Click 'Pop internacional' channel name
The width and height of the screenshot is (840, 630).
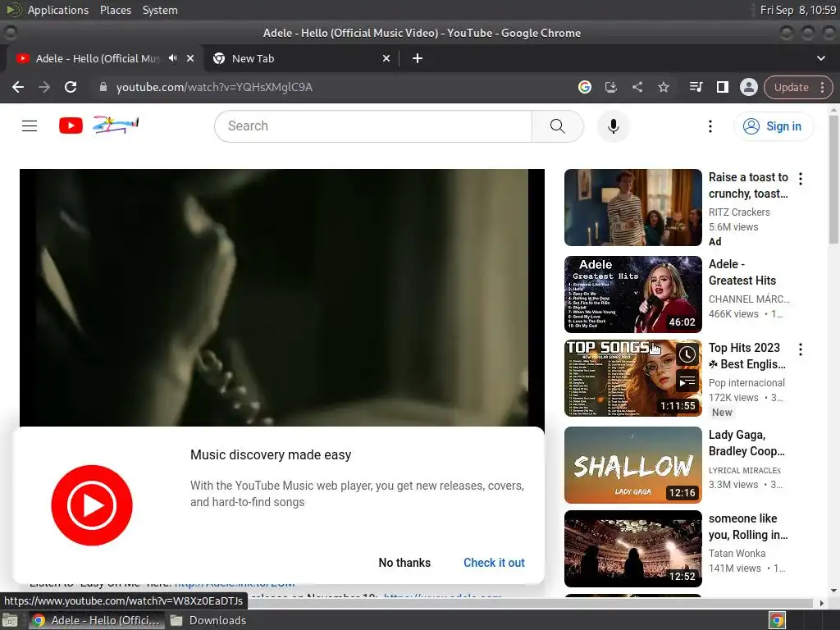point(746,383)
